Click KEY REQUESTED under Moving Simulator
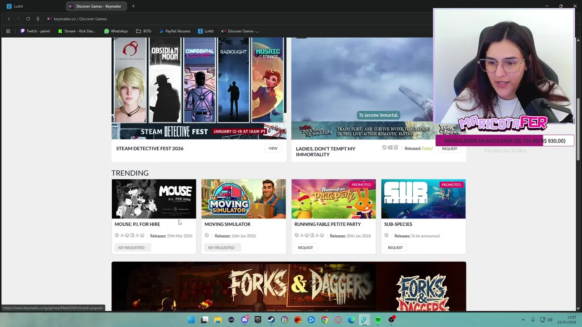The image size is (582, 327). tap(221, 248)
